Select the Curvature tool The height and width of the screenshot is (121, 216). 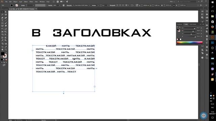[x=6, y=18]
